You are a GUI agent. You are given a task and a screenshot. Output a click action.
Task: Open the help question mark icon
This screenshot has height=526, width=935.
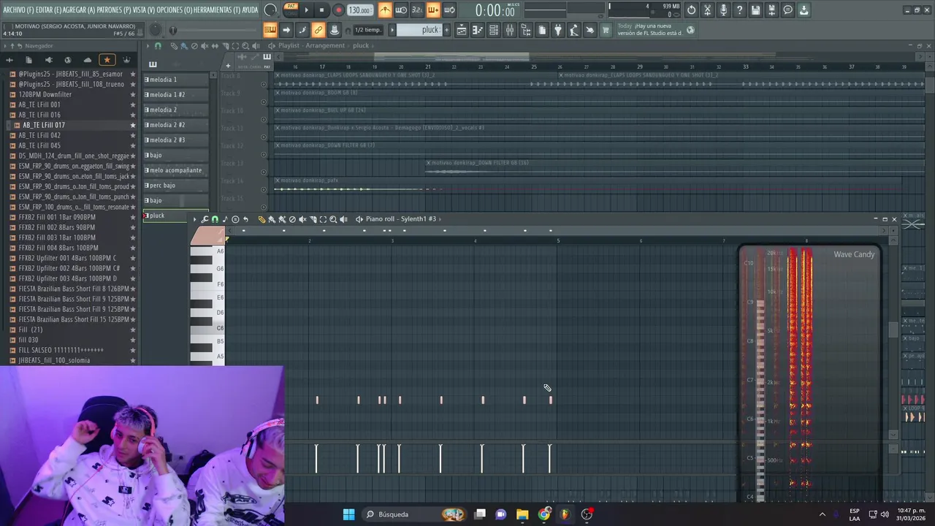[x=739, y=10]
